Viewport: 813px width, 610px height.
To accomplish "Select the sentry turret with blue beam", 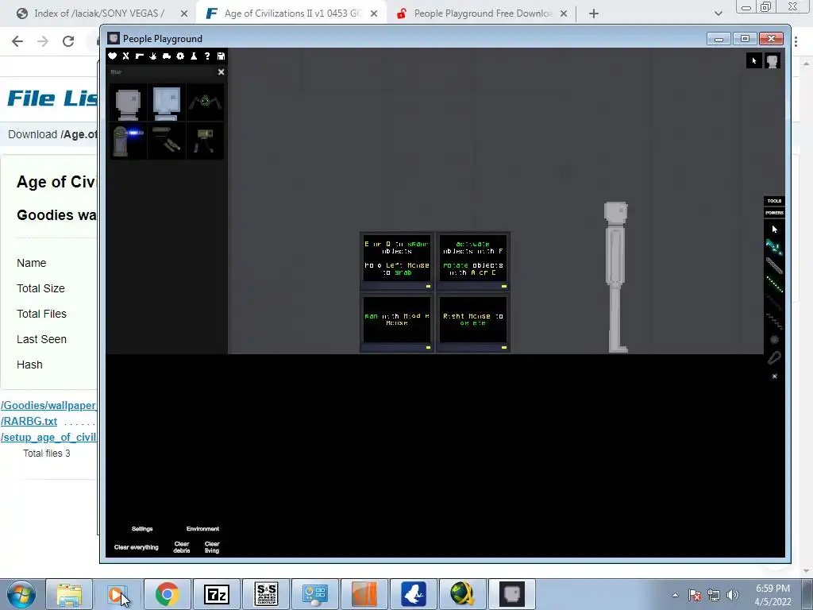I will tap(128, 141).
